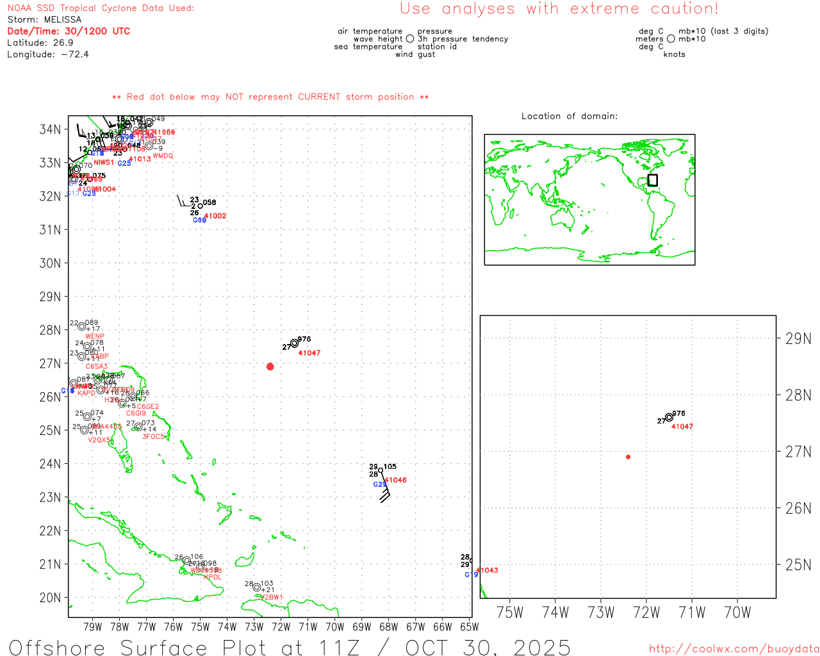The width and height of the screenshot is (820, 656).
Task: Click the red storm position dot on main map
Action: tap(270, 366)
